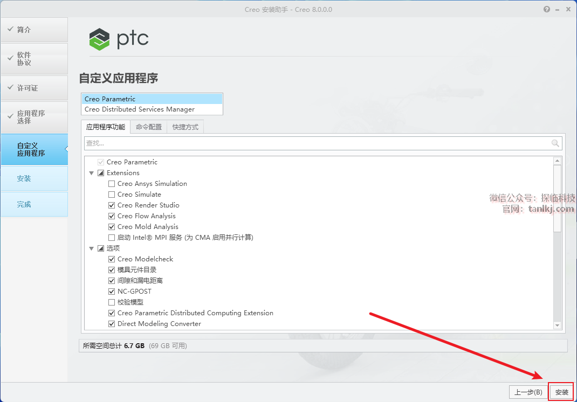
Task: Click the 安装 button
Action: click(561, 392)
